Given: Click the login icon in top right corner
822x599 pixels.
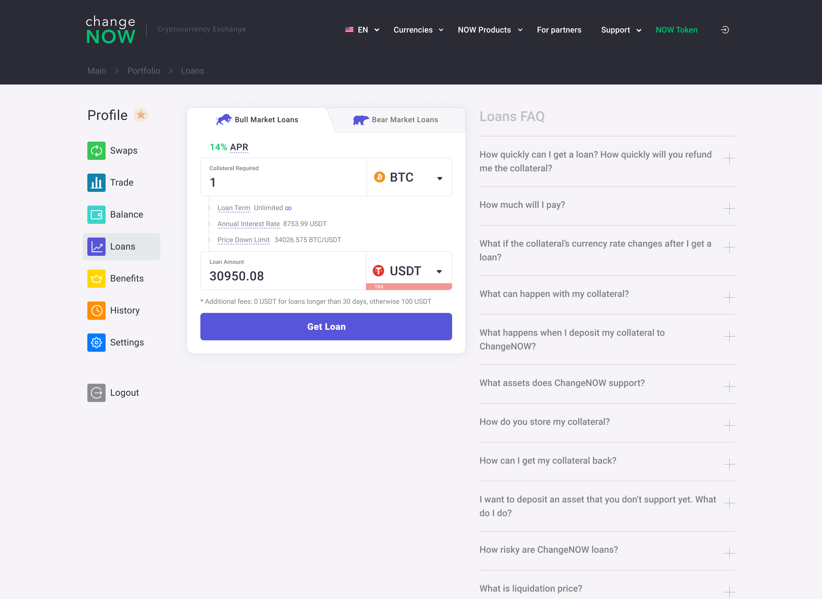Looking at the screenshot, I should [x=725, y=30].
